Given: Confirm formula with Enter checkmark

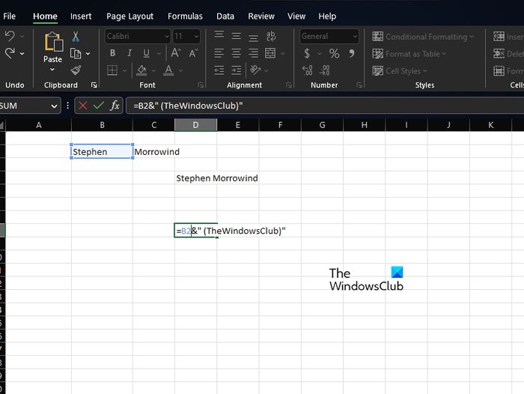Looking at the screenshot, I should 98,106.
